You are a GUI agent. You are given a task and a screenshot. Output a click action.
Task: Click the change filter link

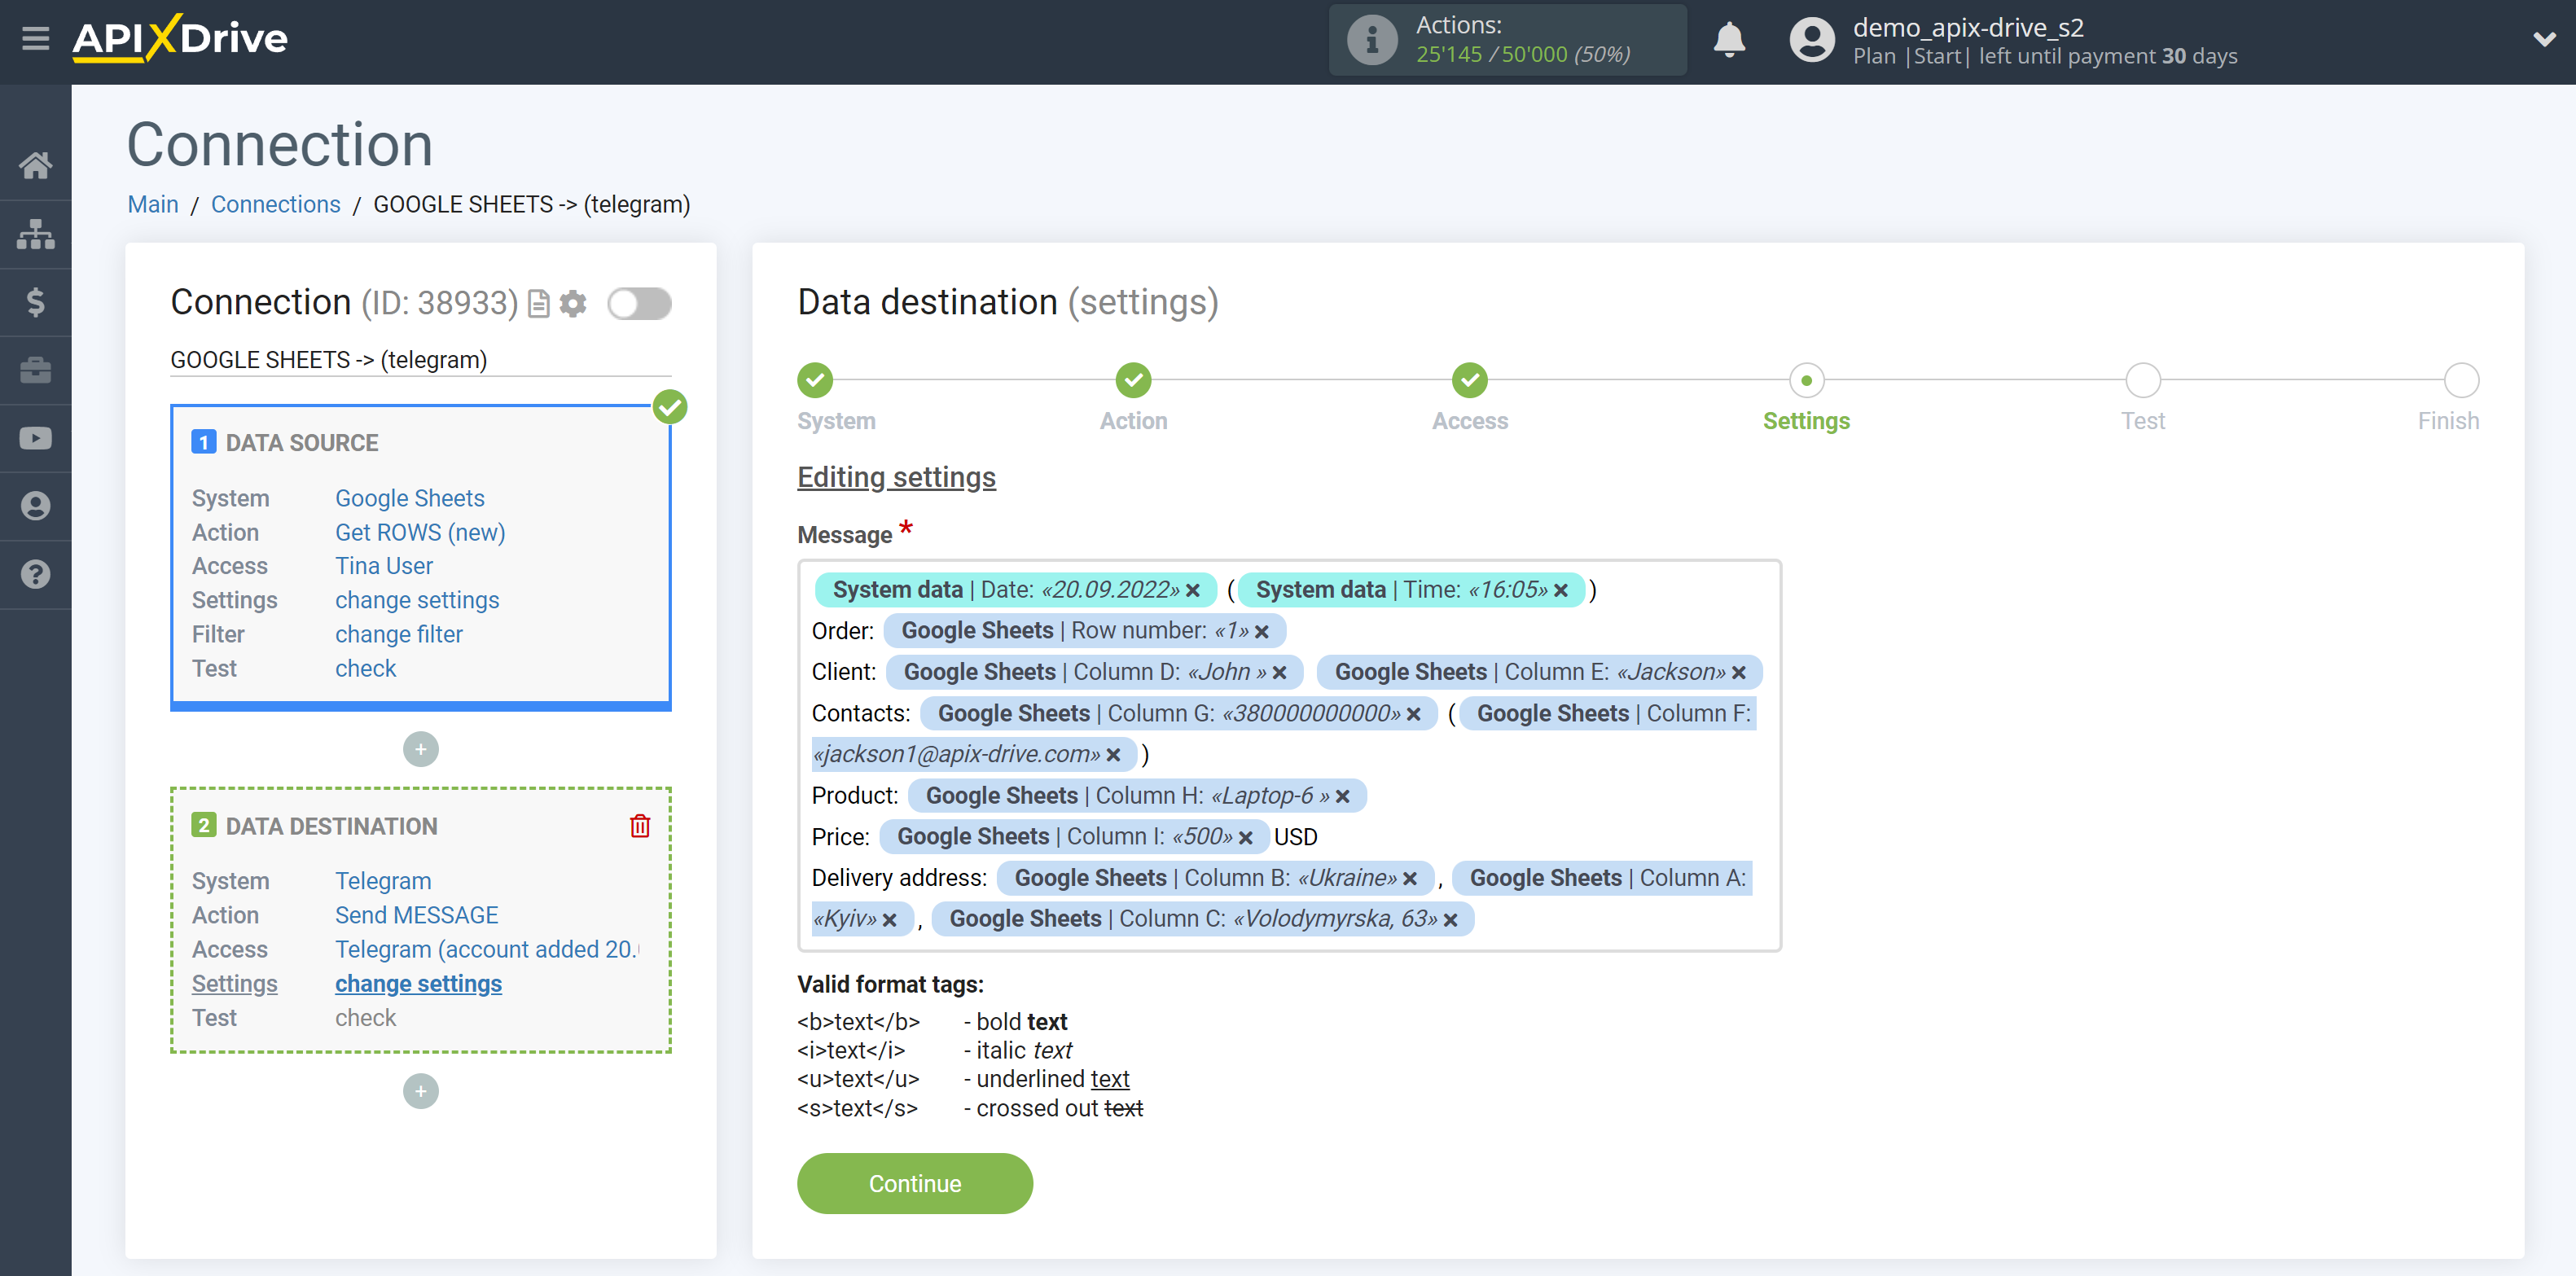399,634
